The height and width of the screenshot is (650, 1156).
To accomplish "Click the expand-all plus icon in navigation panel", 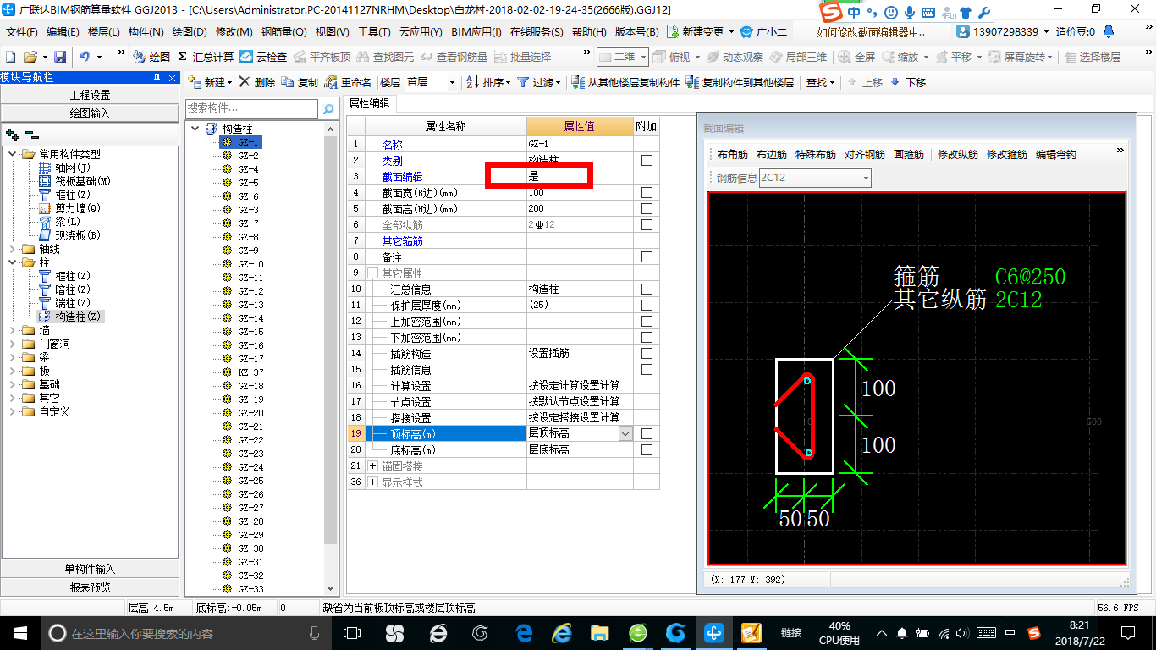I will coord(12,135).
